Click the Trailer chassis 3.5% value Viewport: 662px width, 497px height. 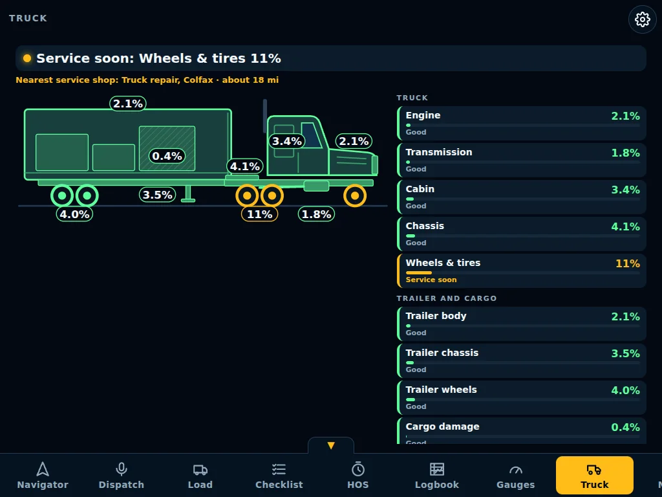625,354
